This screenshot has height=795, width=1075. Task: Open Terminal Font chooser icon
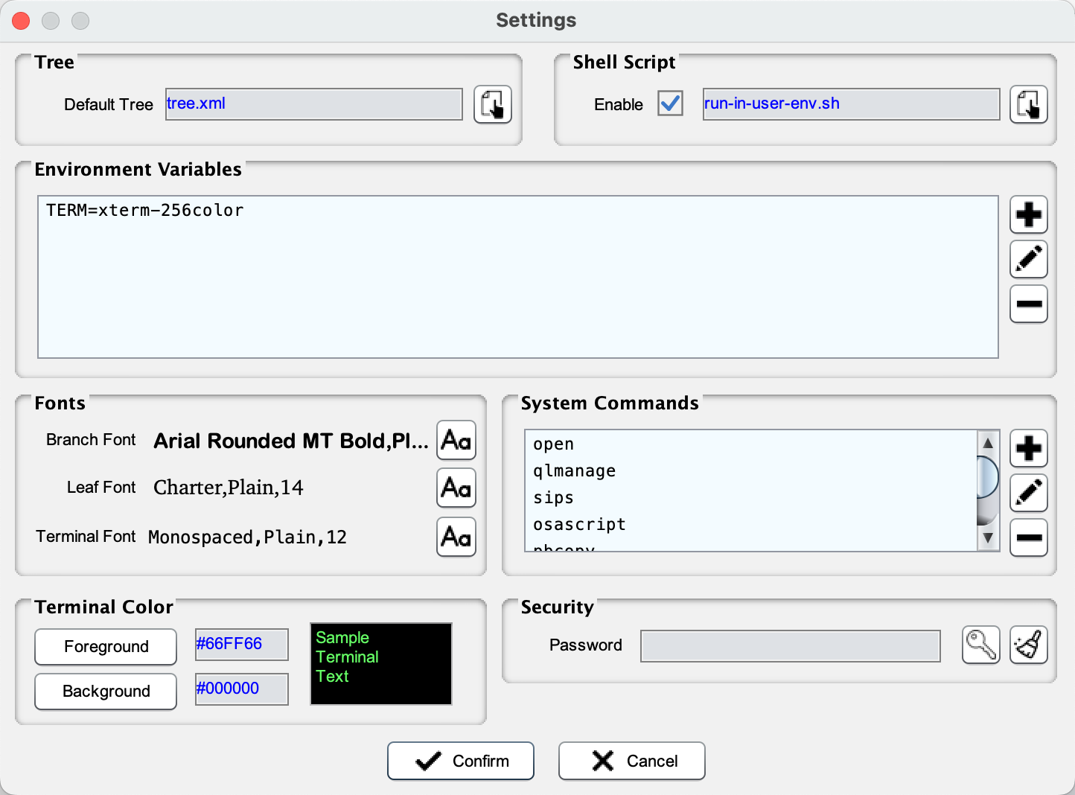tap(456, 537)
